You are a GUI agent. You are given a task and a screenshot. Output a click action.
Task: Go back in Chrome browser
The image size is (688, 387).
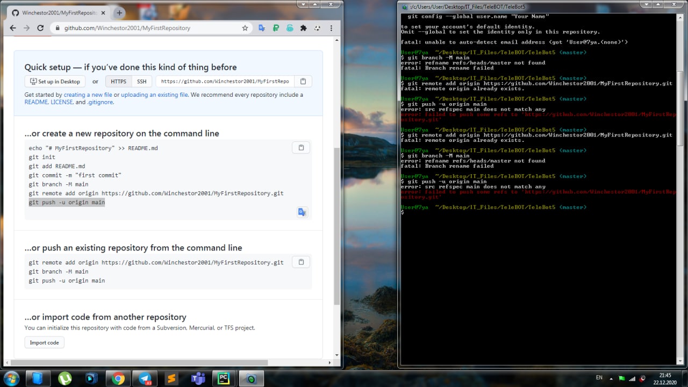click(x=12, y=28)
